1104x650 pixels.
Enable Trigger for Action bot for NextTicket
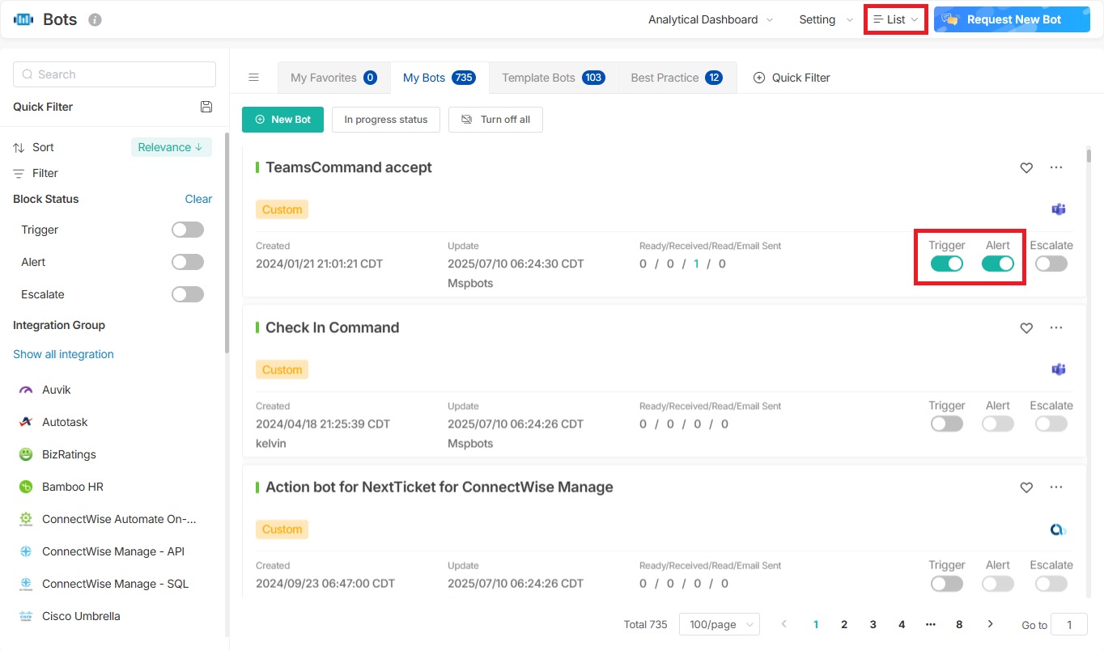(x=947, y=584)
